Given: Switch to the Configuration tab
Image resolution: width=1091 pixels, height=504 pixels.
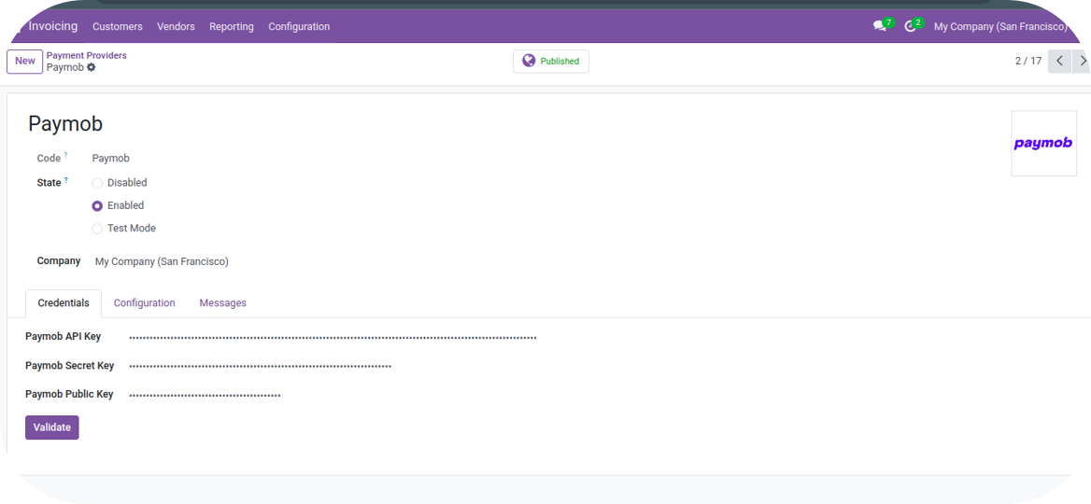Looking at the screenshot, I should point(144,303).
